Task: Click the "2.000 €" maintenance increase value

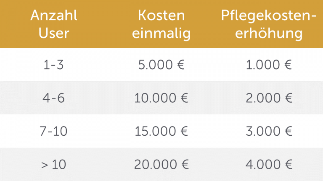Action: coord(269,98)
